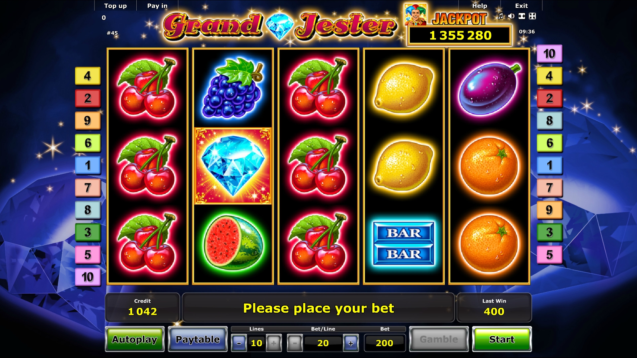Click the purple payline 10 marker on right
This screenshot has width=637, height=358.
point(549,53)
